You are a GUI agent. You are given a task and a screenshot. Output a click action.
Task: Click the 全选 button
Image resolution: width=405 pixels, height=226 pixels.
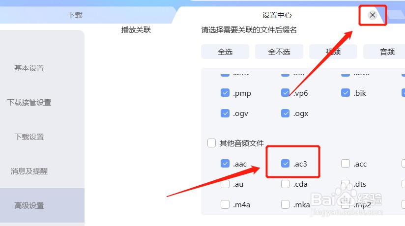[x=225, y=52]
